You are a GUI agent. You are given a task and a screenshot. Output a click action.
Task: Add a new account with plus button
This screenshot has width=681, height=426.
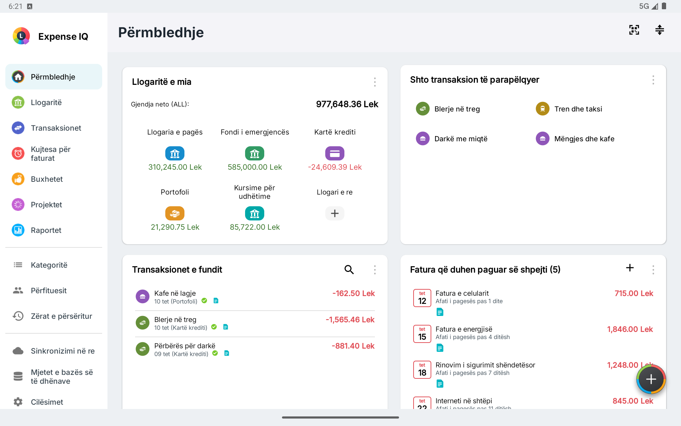[335, 213]
